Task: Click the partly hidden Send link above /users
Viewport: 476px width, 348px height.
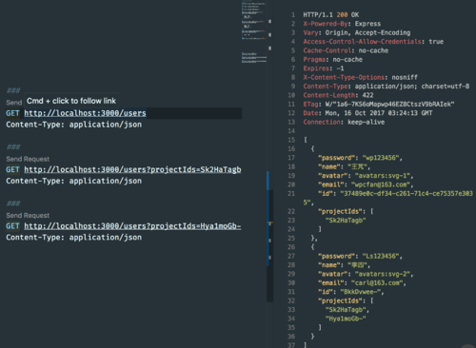Action: click(x=14, y=103)
